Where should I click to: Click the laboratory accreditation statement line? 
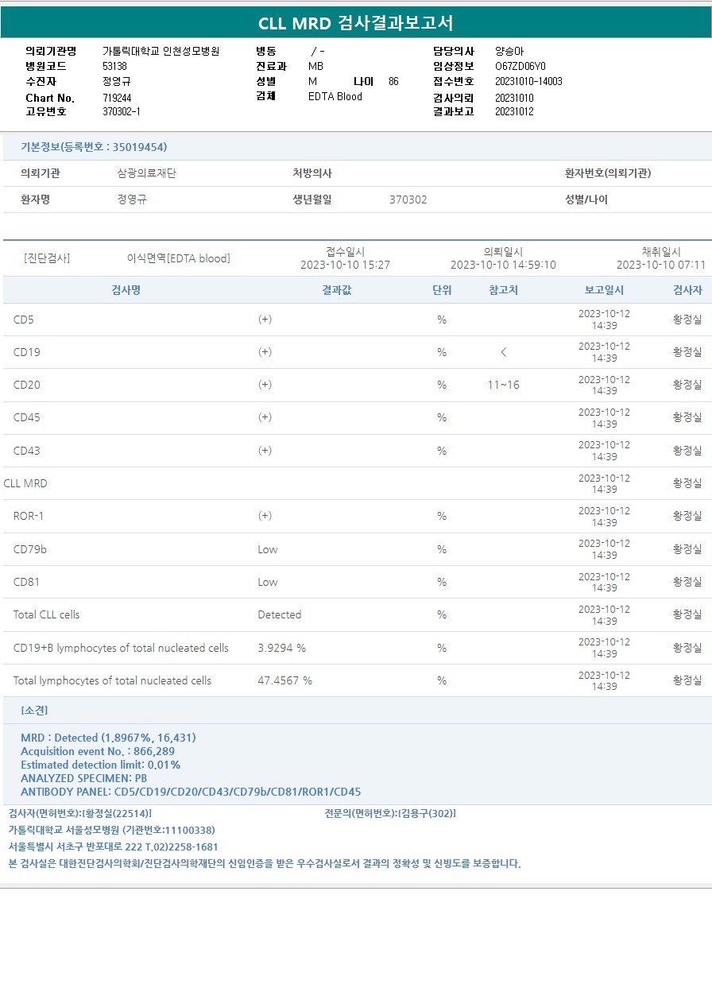(265, 863)
